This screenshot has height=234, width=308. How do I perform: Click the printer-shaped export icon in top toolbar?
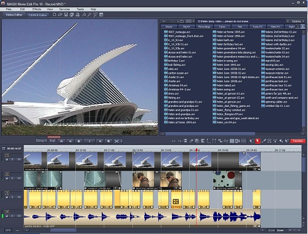click(x=78, y=15)
